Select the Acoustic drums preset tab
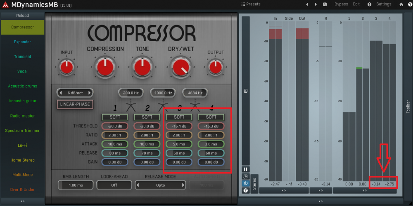This screenshot has height=206, width=413. tap(22, 86)
